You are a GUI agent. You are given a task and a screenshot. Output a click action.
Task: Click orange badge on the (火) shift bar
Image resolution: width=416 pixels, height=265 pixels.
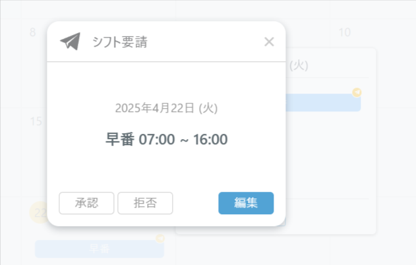pyautogui.click(x=357, y=92)
